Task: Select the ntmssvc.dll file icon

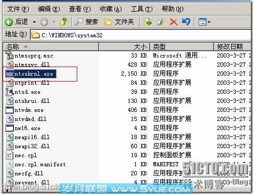Action: [10, 64]
